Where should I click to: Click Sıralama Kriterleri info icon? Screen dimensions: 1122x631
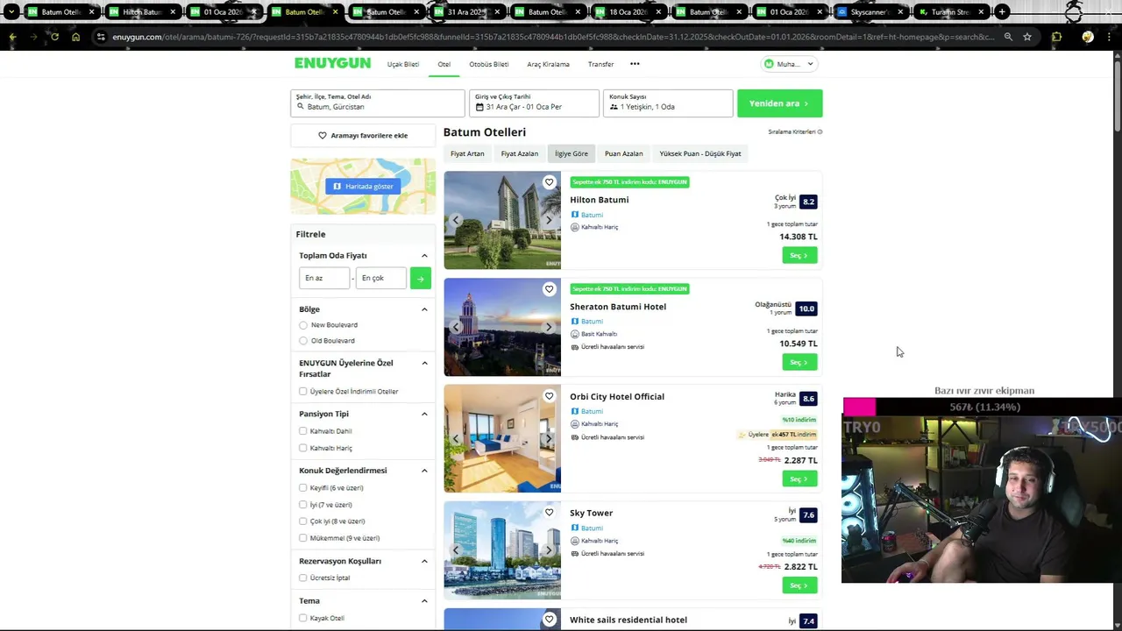[x=820, y=131]
